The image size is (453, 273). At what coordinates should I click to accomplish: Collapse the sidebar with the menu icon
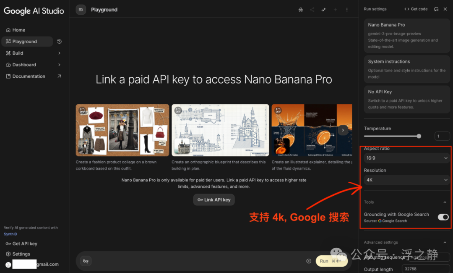81,10
